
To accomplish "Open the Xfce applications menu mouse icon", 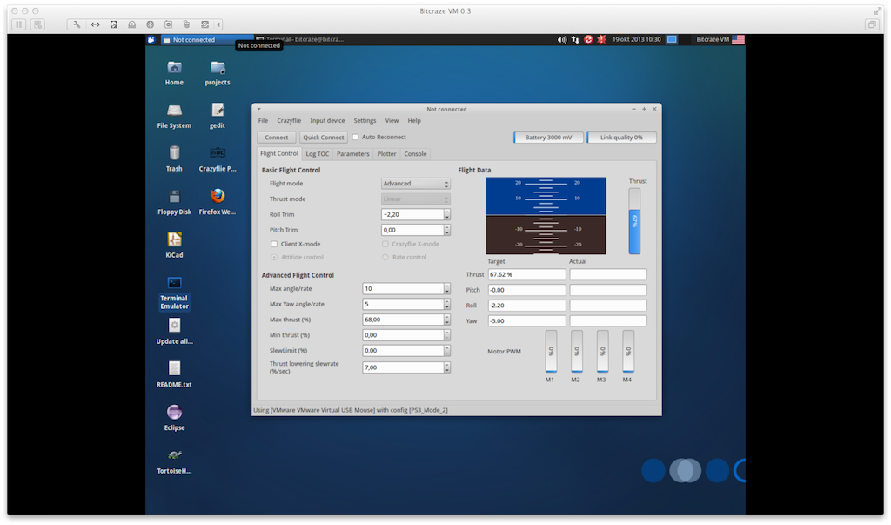I will (151, 40).
